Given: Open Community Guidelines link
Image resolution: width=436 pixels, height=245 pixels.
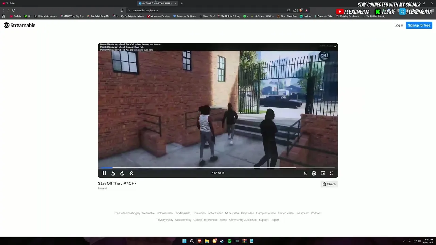Looking at the screenshot, I should 243,220.
